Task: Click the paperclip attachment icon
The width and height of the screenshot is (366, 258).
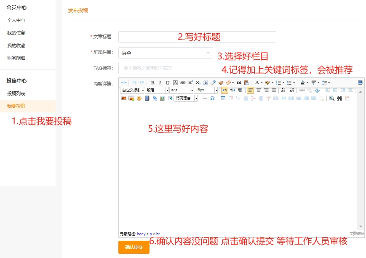Action: coord(155,98)
